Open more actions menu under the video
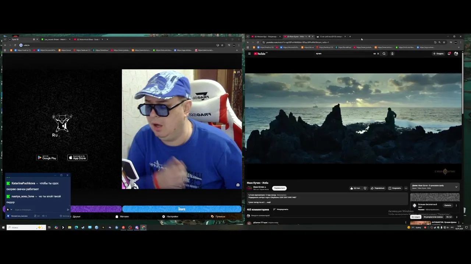Viewport: 471px width, 264px height. pyautogui.click(x=406, y=188)
